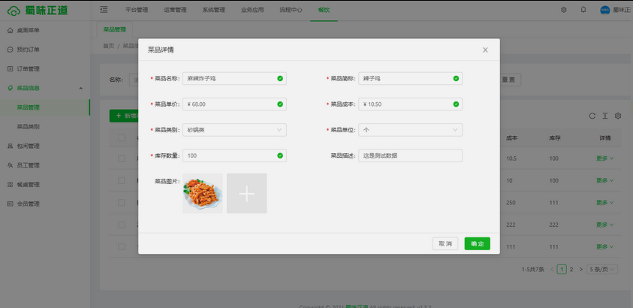
Task: Check the row with cost 250
Action: pyautogui.click(x=122, y=203)
